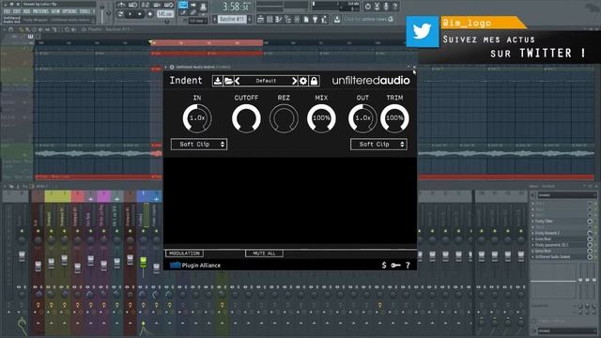Viewport: 601px width, 338px height.
Task: Click the plug icon in FL toolbar
Action: (x=316, y=19)
